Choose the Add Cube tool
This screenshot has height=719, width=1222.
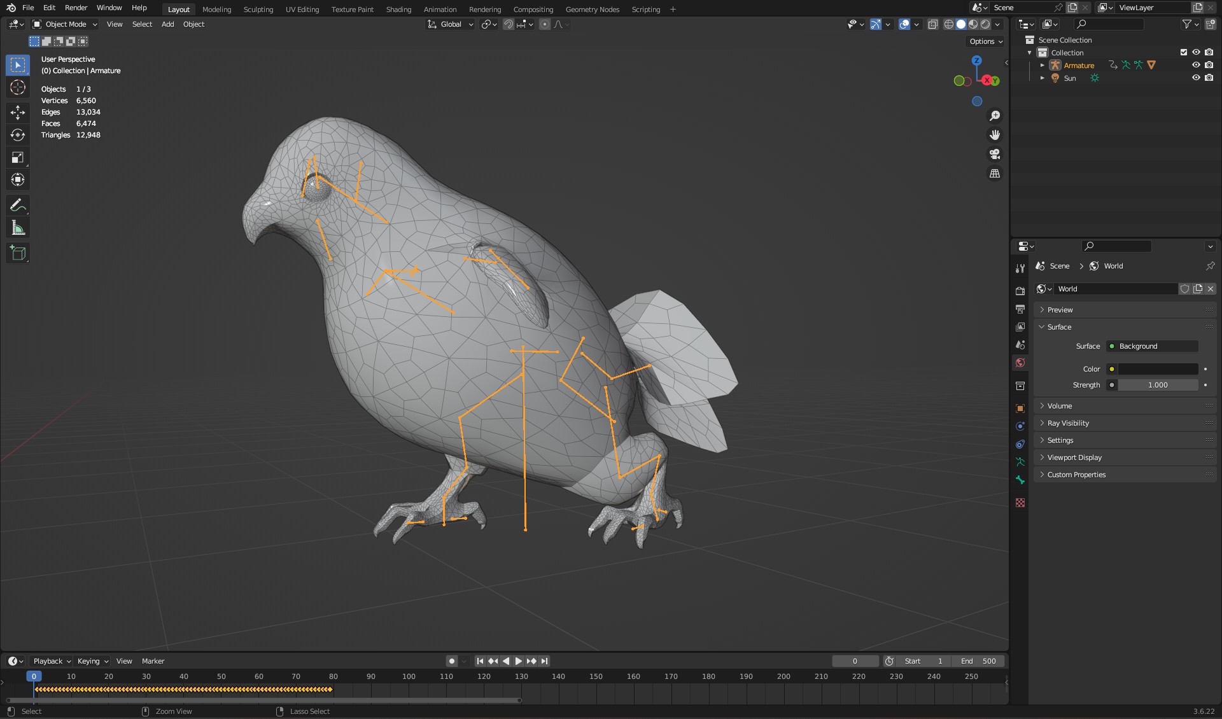click(x=18, y=253)
